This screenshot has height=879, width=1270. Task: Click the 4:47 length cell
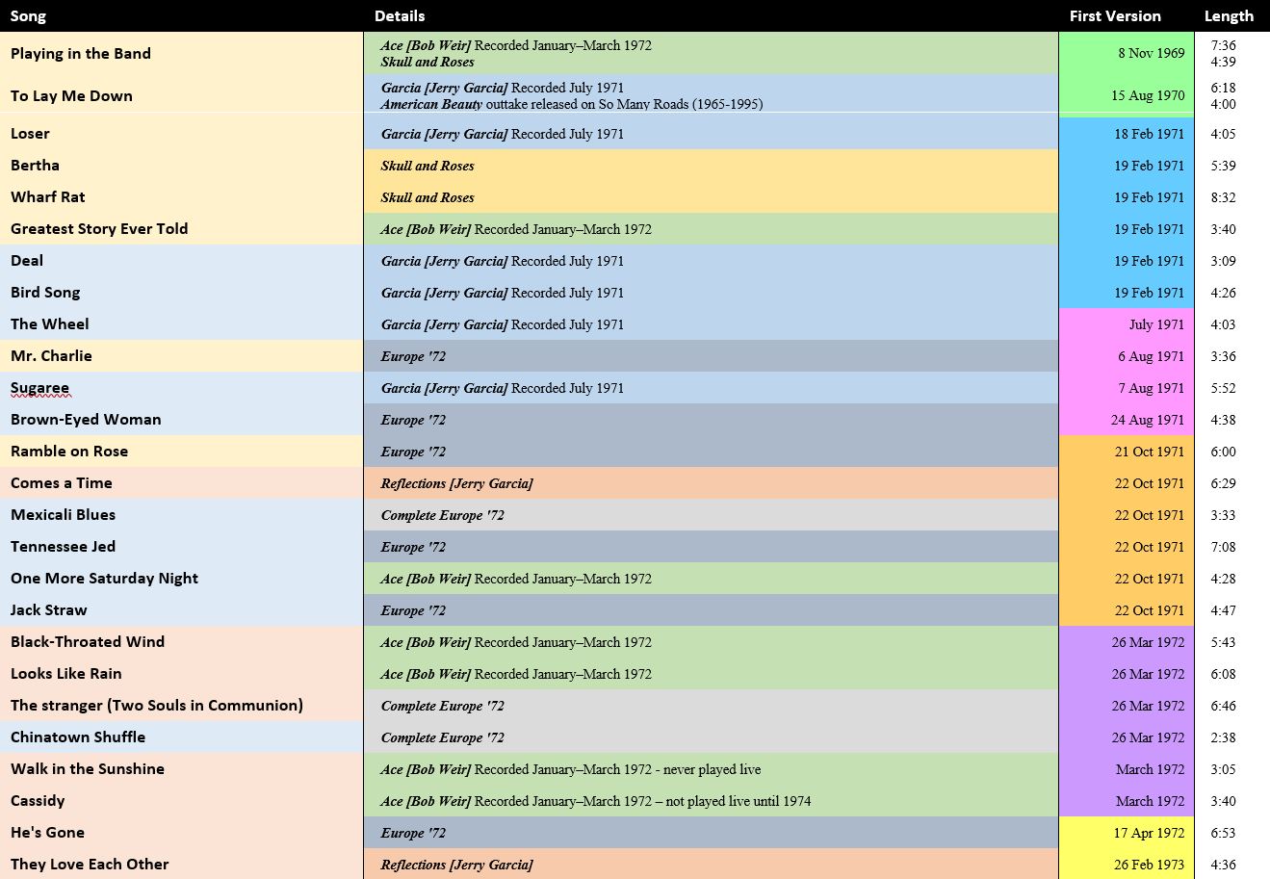pos(1231,609)
